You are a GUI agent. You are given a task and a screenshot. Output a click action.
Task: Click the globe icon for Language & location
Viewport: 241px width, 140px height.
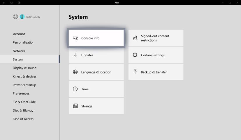75,72
